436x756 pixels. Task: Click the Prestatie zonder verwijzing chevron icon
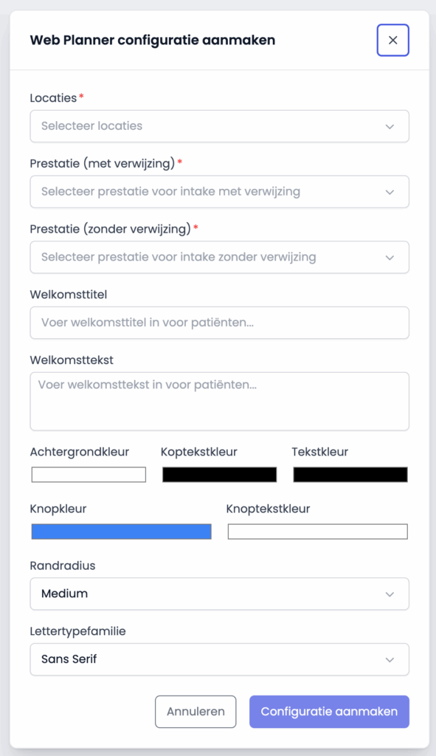coord(391,257)
